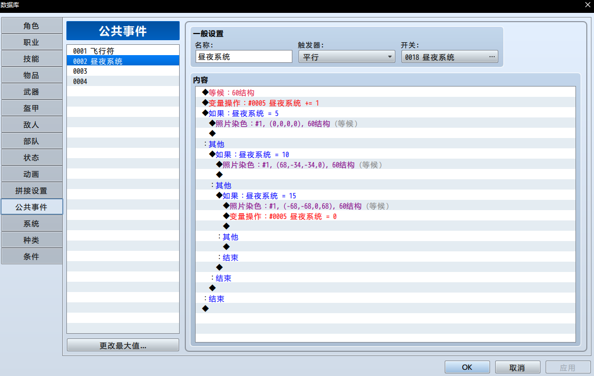Click the ellipsis on the 开关 field

[x=492, y=57]
